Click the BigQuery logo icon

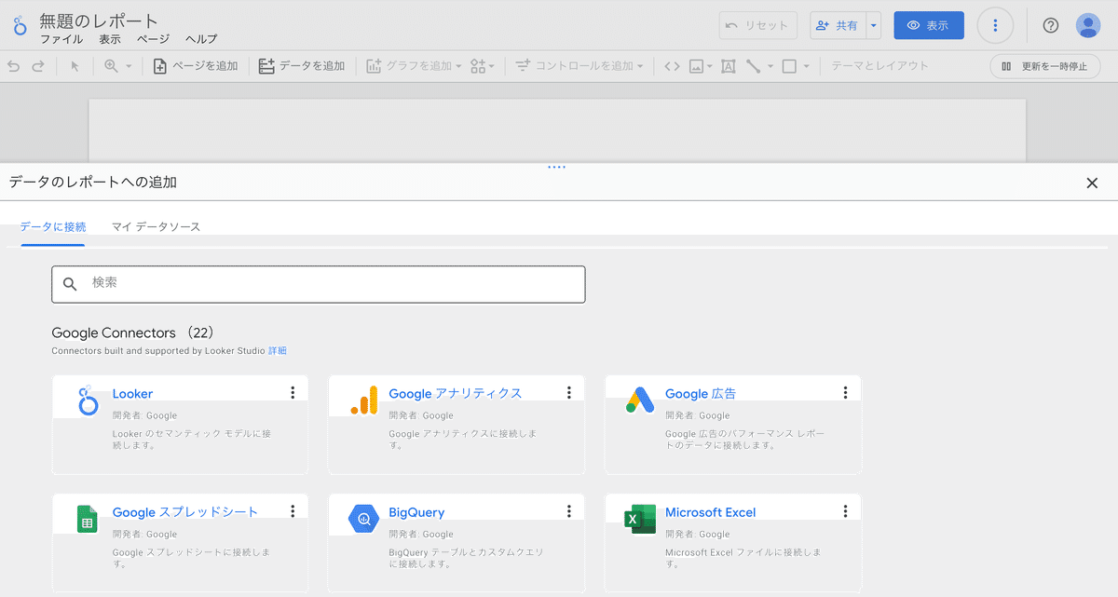click(363, 519)
